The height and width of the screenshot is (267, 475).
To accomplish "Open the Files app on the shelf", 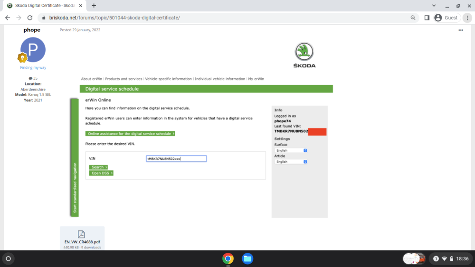I will (247, 259).
